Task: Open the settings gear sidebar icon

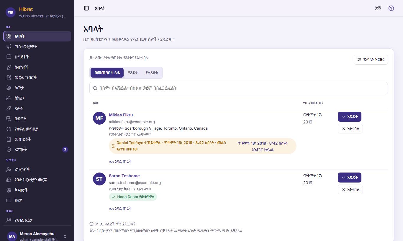Action: [x=9, y=190]
